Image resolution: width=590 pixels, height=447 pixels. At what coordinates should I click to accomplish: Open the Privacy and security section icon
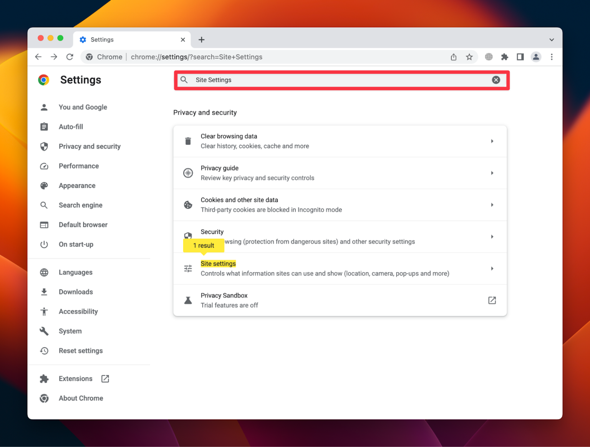click(x=44, y=146)
